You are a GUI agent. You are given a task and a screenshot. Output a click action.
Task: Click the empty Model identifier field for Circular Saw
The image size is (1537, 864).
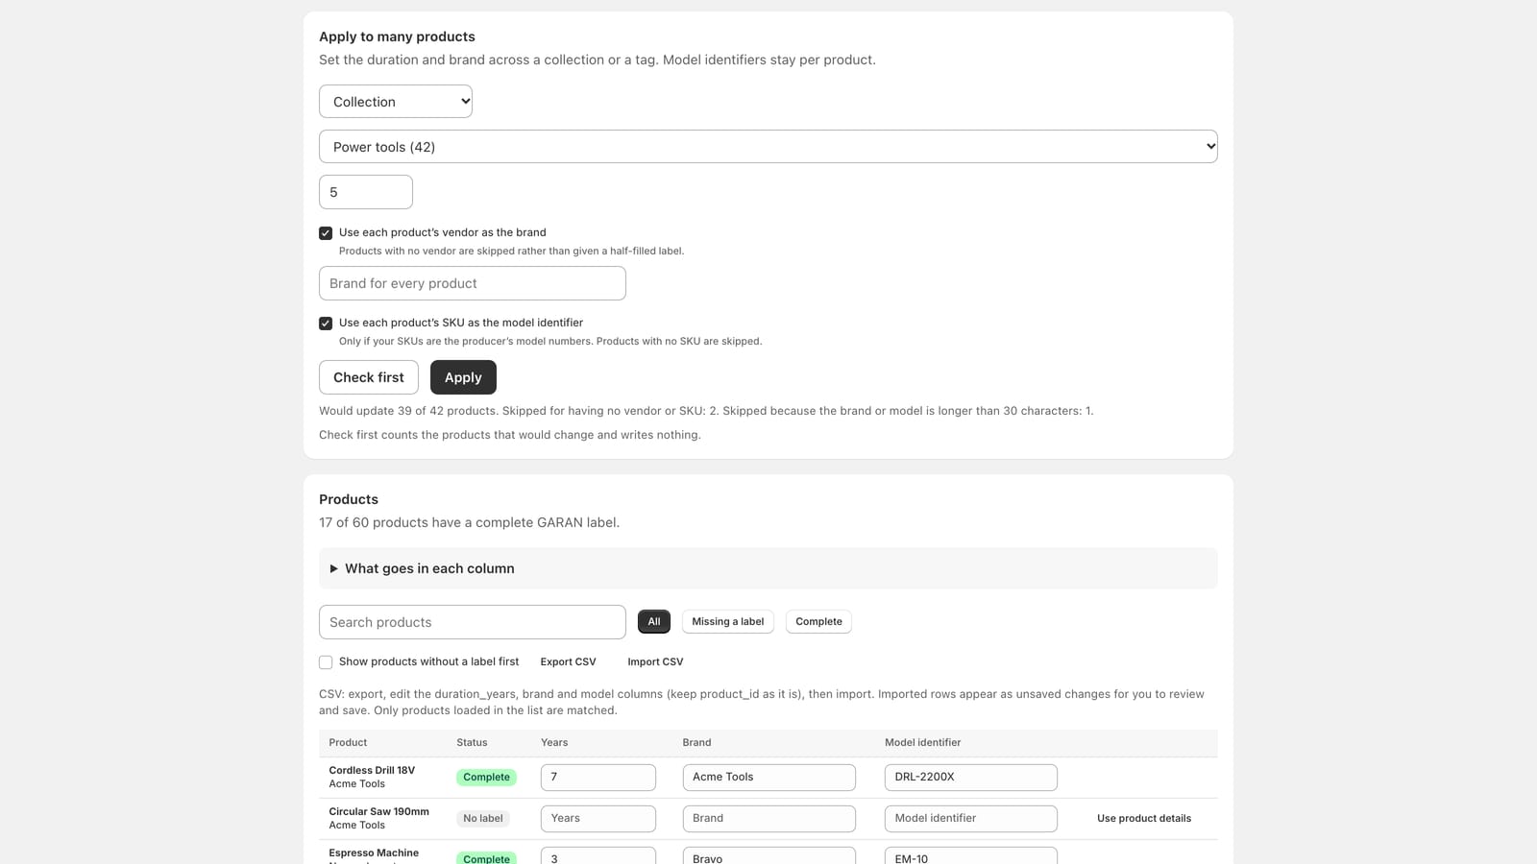pos(971,819)
